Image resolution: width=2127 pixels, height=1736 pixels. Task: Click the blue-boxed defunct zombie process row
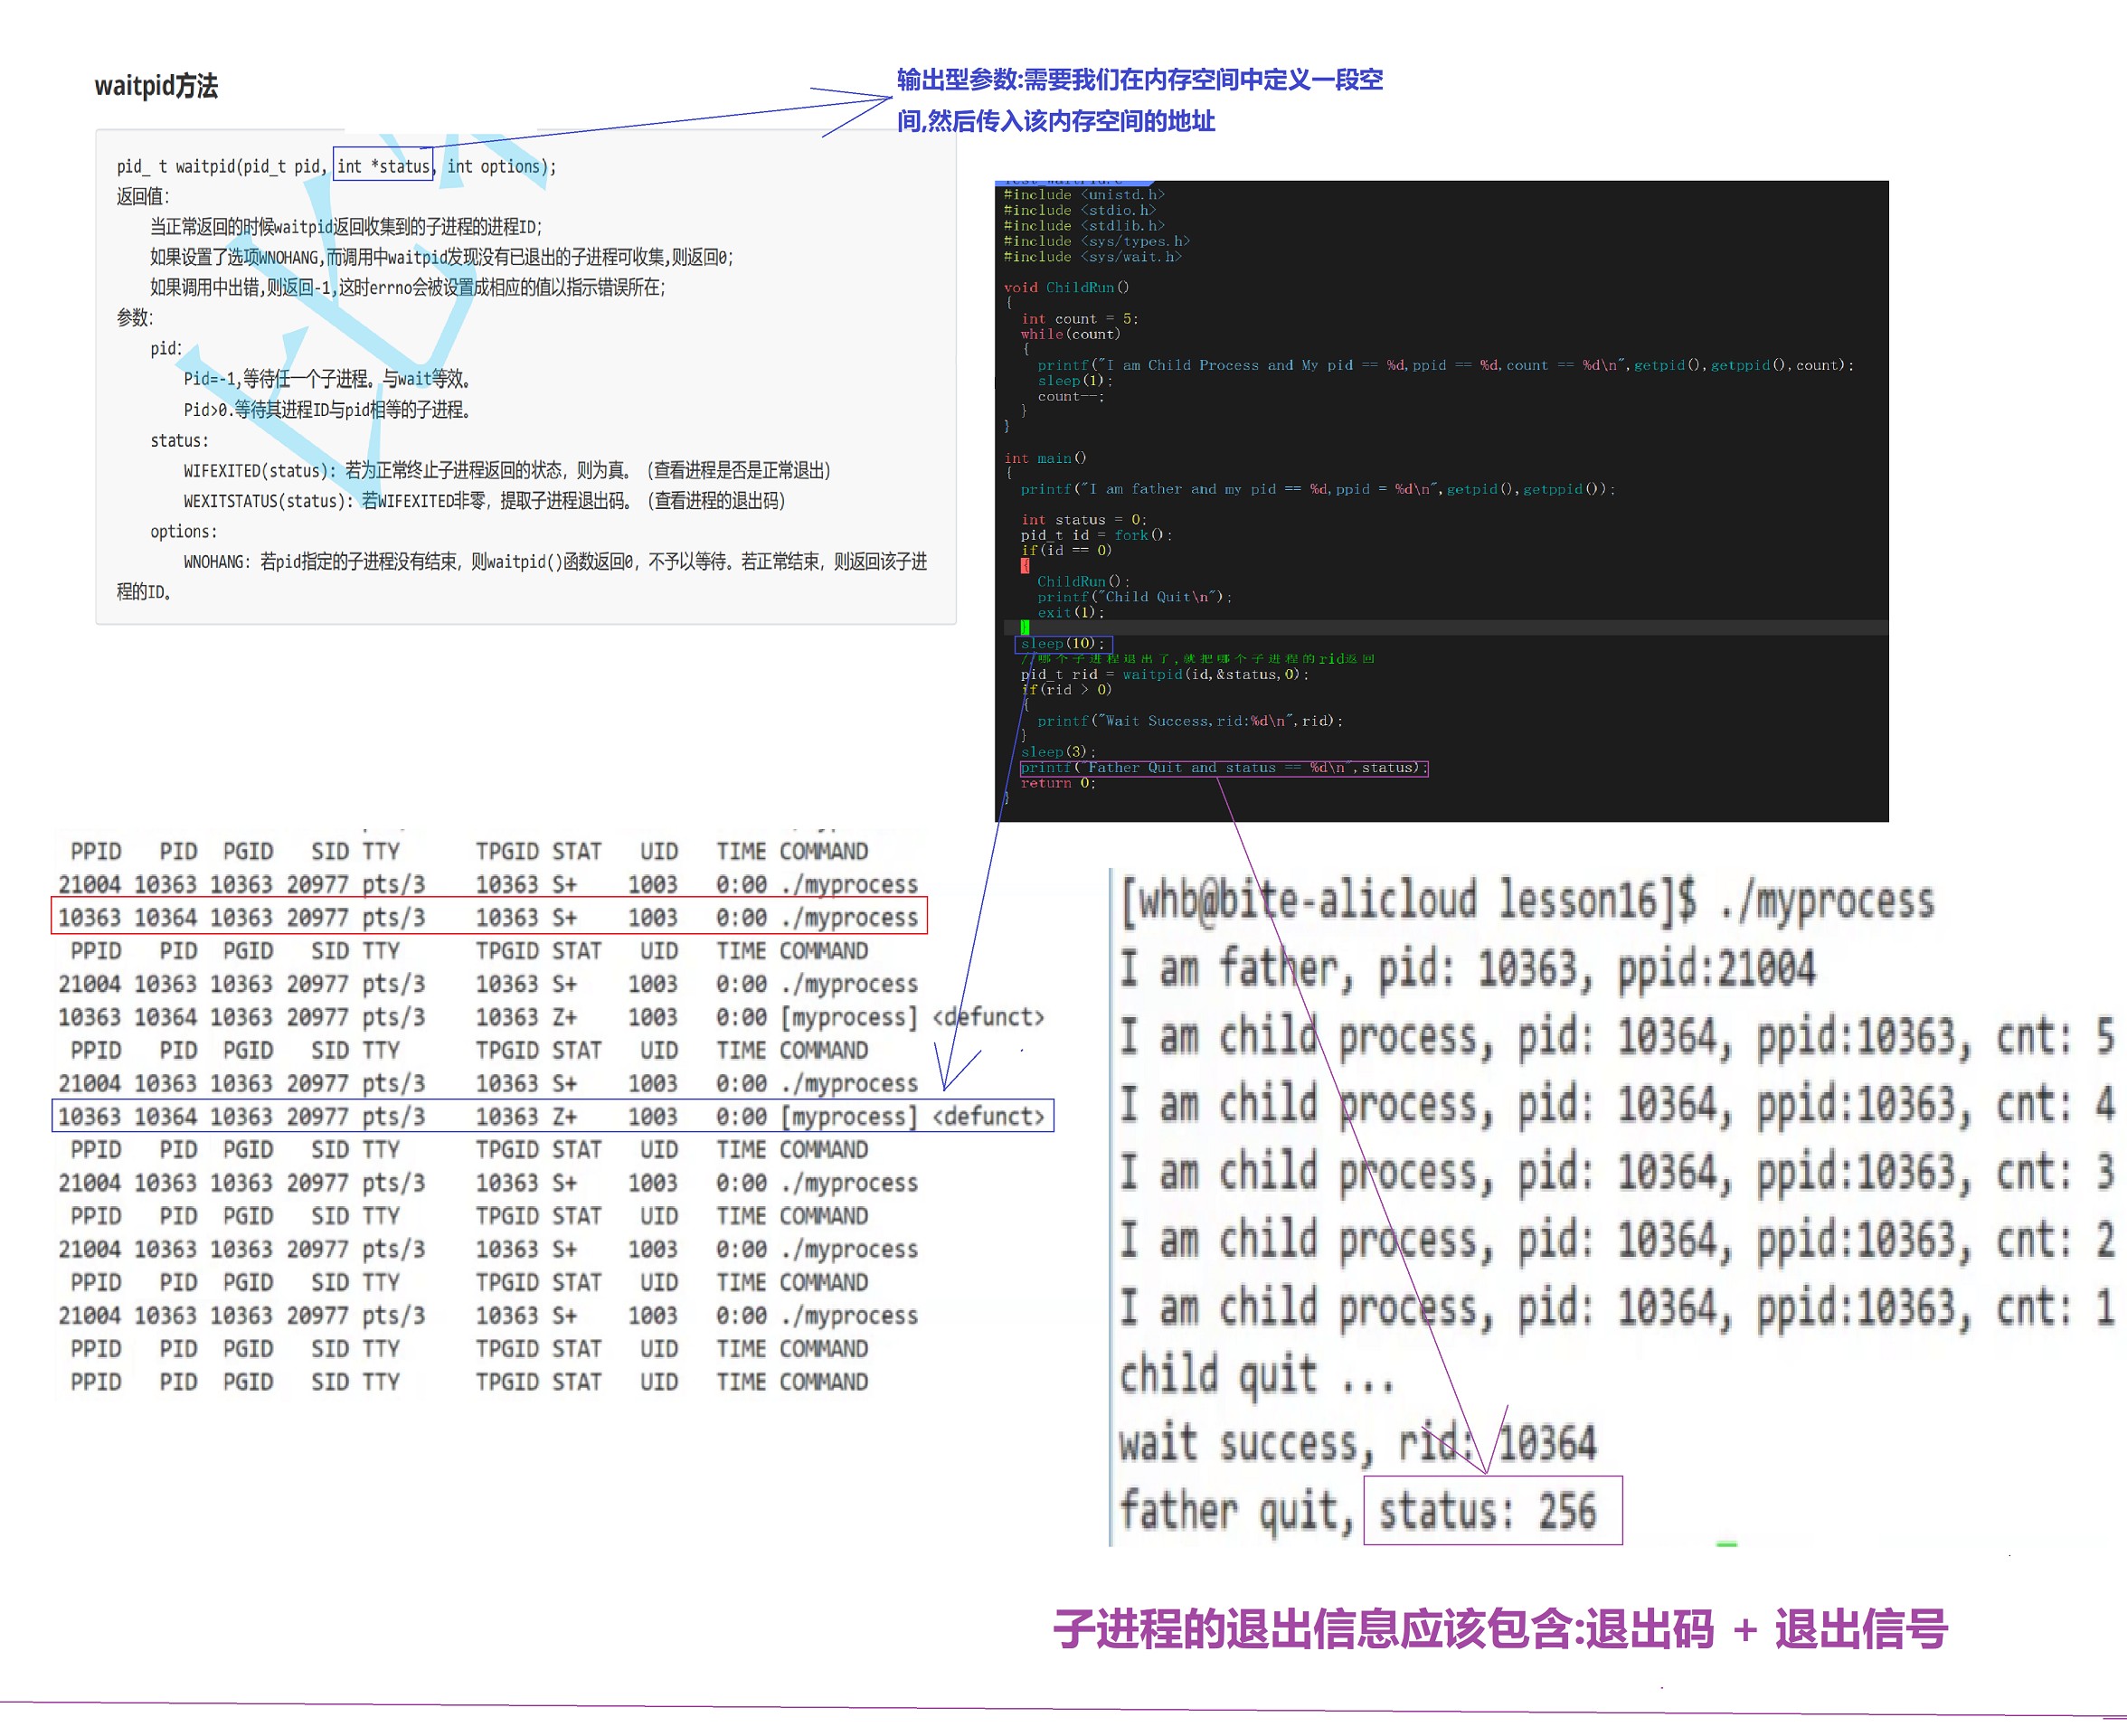[x=551, y=1116]
